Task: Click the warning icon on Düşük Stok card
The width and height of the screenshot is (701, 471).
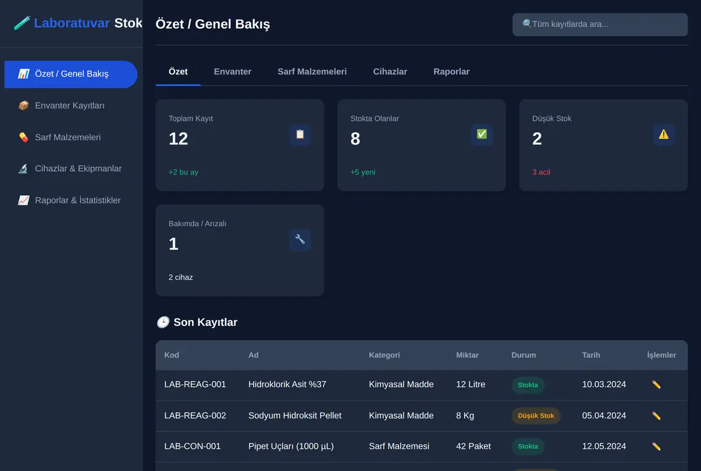Action: pyautogui.click(x=664, y=134)
